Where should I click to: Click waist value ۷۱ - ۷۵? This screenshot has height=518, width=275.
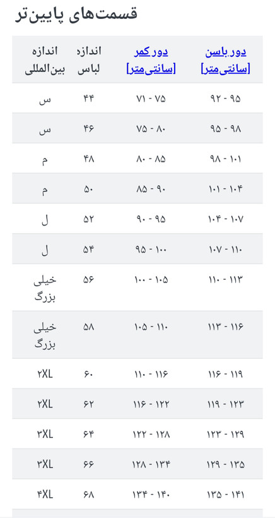151,99
